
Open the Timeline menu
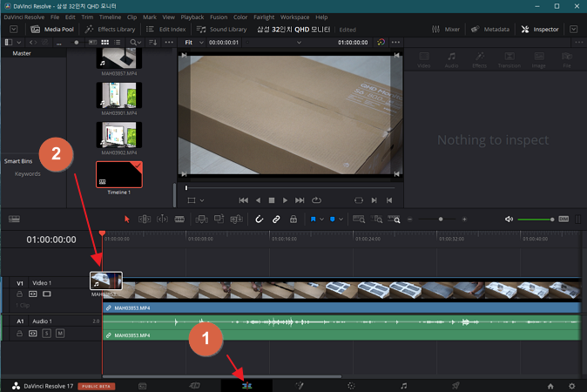(x=110, y=17)
